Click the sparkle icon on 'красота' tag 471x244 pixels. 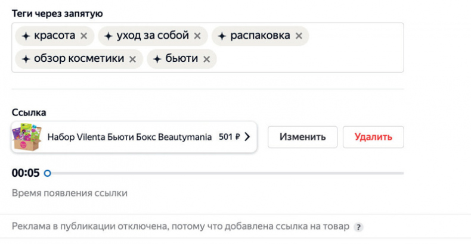coord(26,36)
